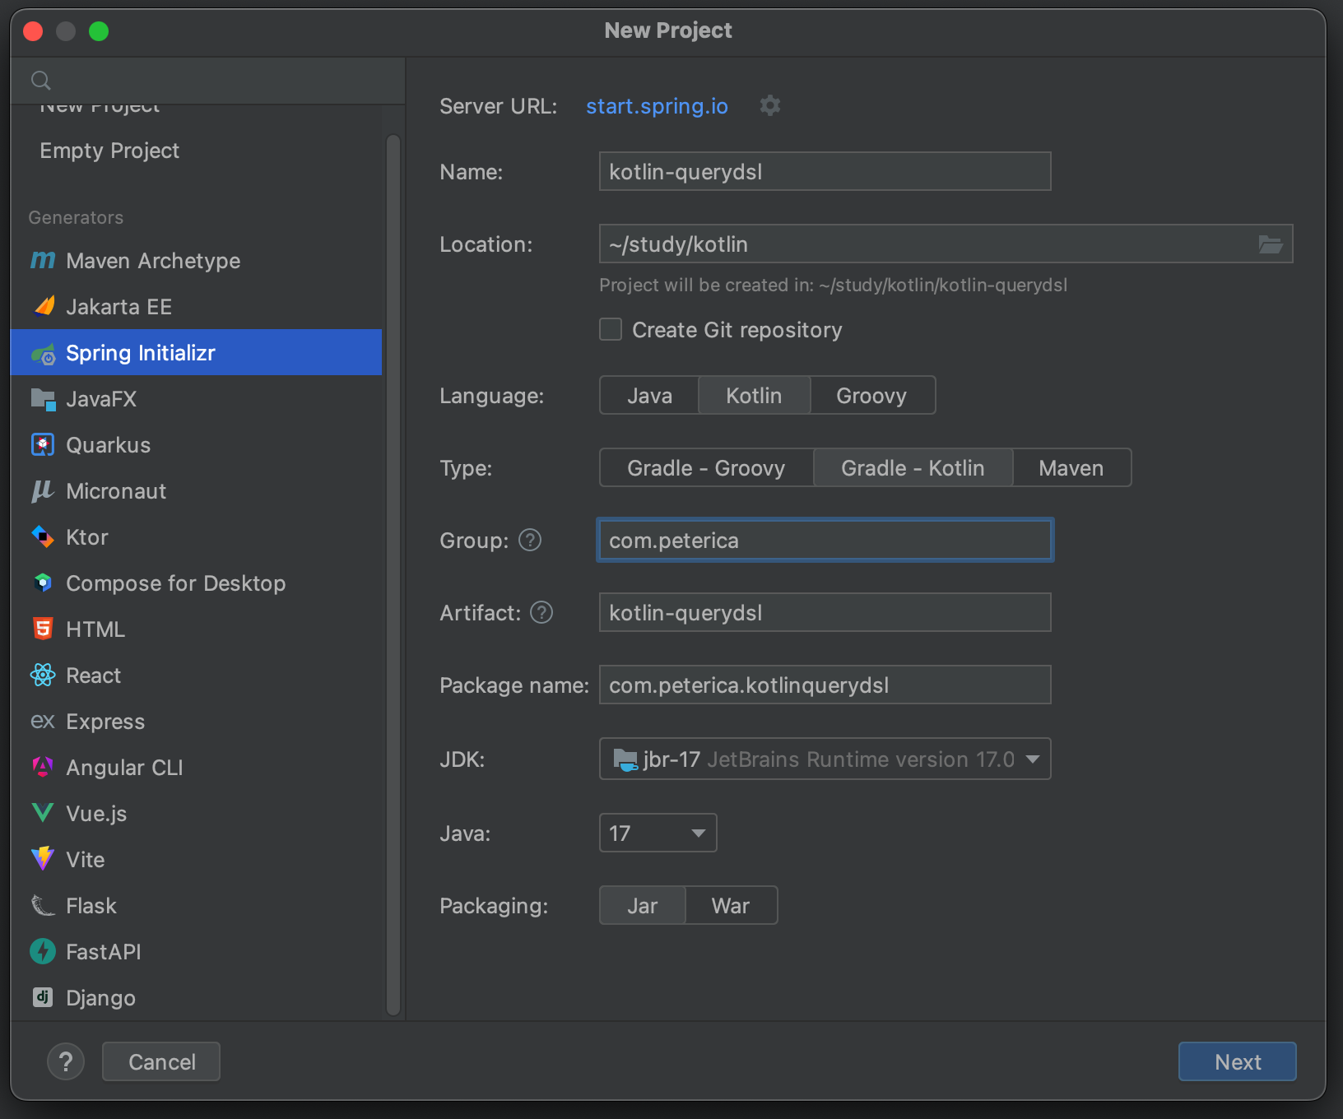Click the Artifact input field
This screenshot has height=1119, width=1343.
[825, 613]
